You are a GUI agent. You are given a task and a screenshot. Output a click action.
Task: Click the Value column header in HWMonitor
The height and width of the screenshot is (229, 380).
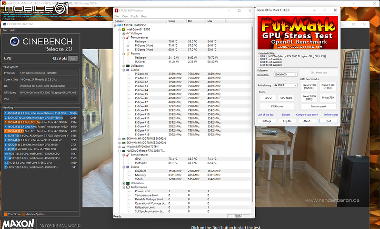point(177,21)
